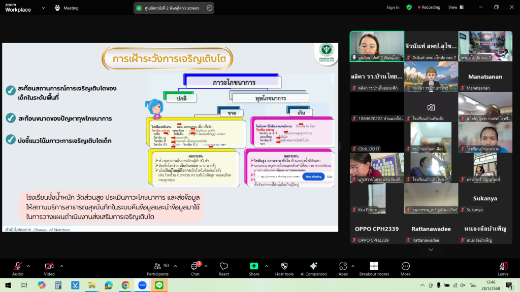Expand the Share options arrow

tap(266, 266)
